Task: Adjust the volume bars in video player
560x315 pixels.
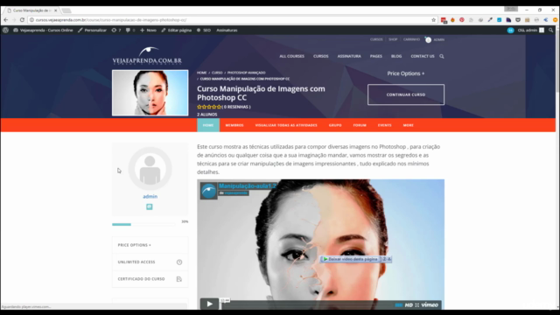Action: click(x=399, y=305)
